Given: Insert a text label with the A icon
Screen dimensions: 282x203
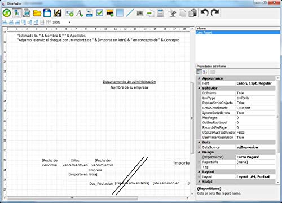Looking at the screenshot, I should click(x=80, y=13).
